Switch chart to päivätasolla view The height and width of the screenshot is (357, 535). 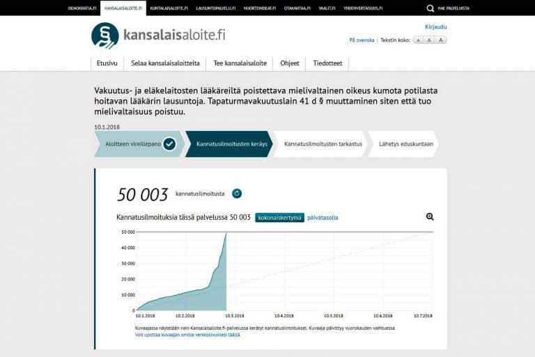(x=323, y=218)
